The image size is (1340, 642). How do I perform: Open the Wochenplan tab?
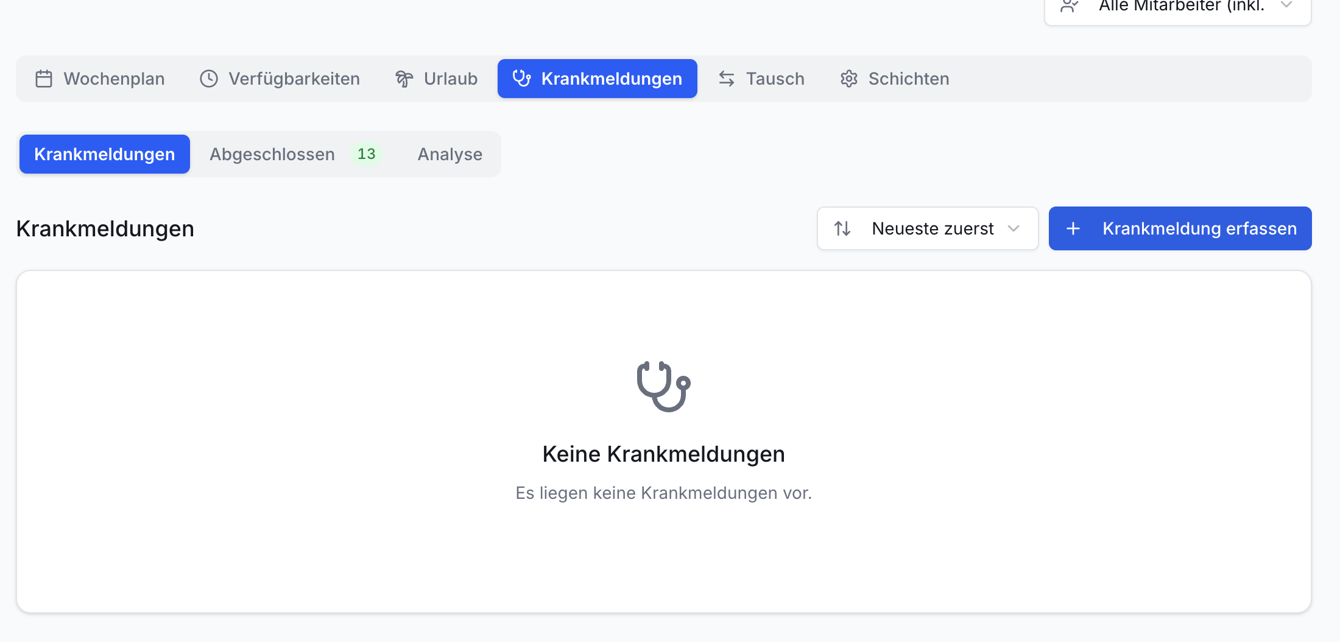pos(100,79)
